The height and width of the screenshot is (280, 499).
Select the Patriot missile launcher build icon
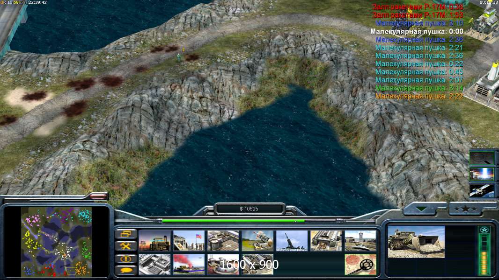tap(257, 241)
